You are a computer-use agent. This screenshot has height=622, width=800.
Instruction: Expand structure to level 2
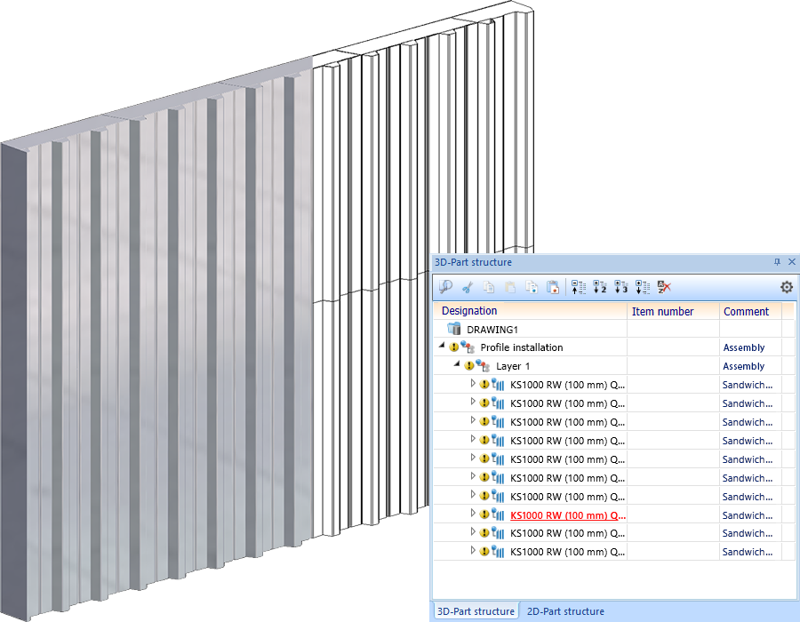pyautogui.click(x=599, y=287)
